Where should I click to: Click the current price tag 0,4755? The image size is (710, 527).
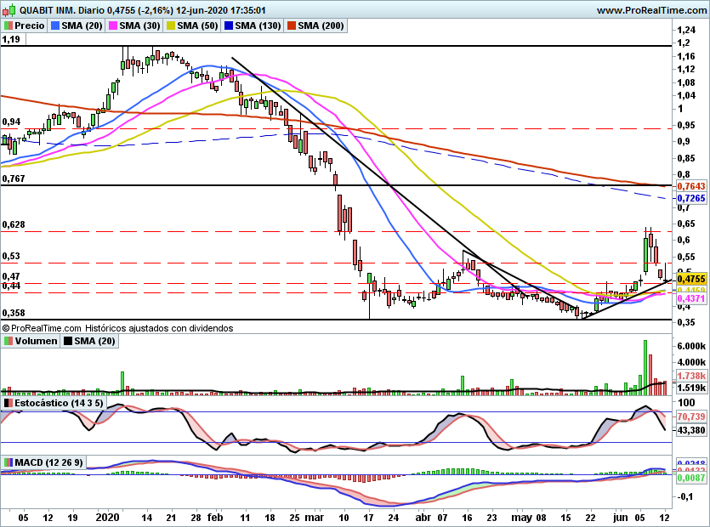click(x=691, y=279)
